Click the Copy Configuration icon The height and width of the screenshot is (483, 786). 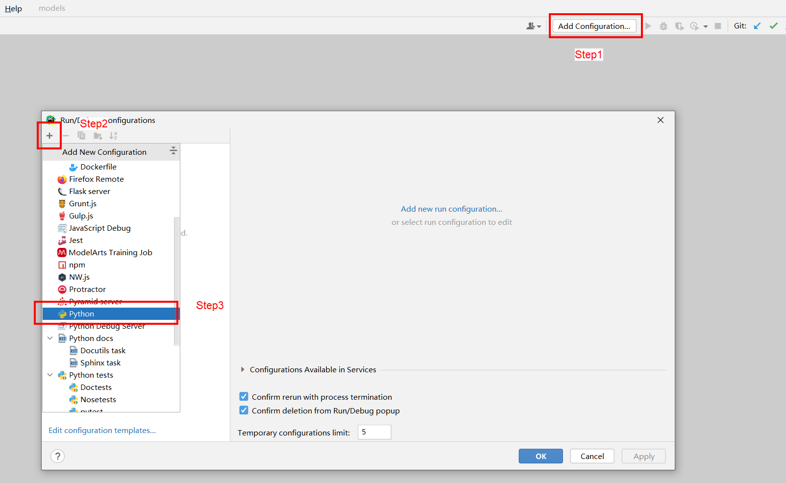[x=81, y=136]
